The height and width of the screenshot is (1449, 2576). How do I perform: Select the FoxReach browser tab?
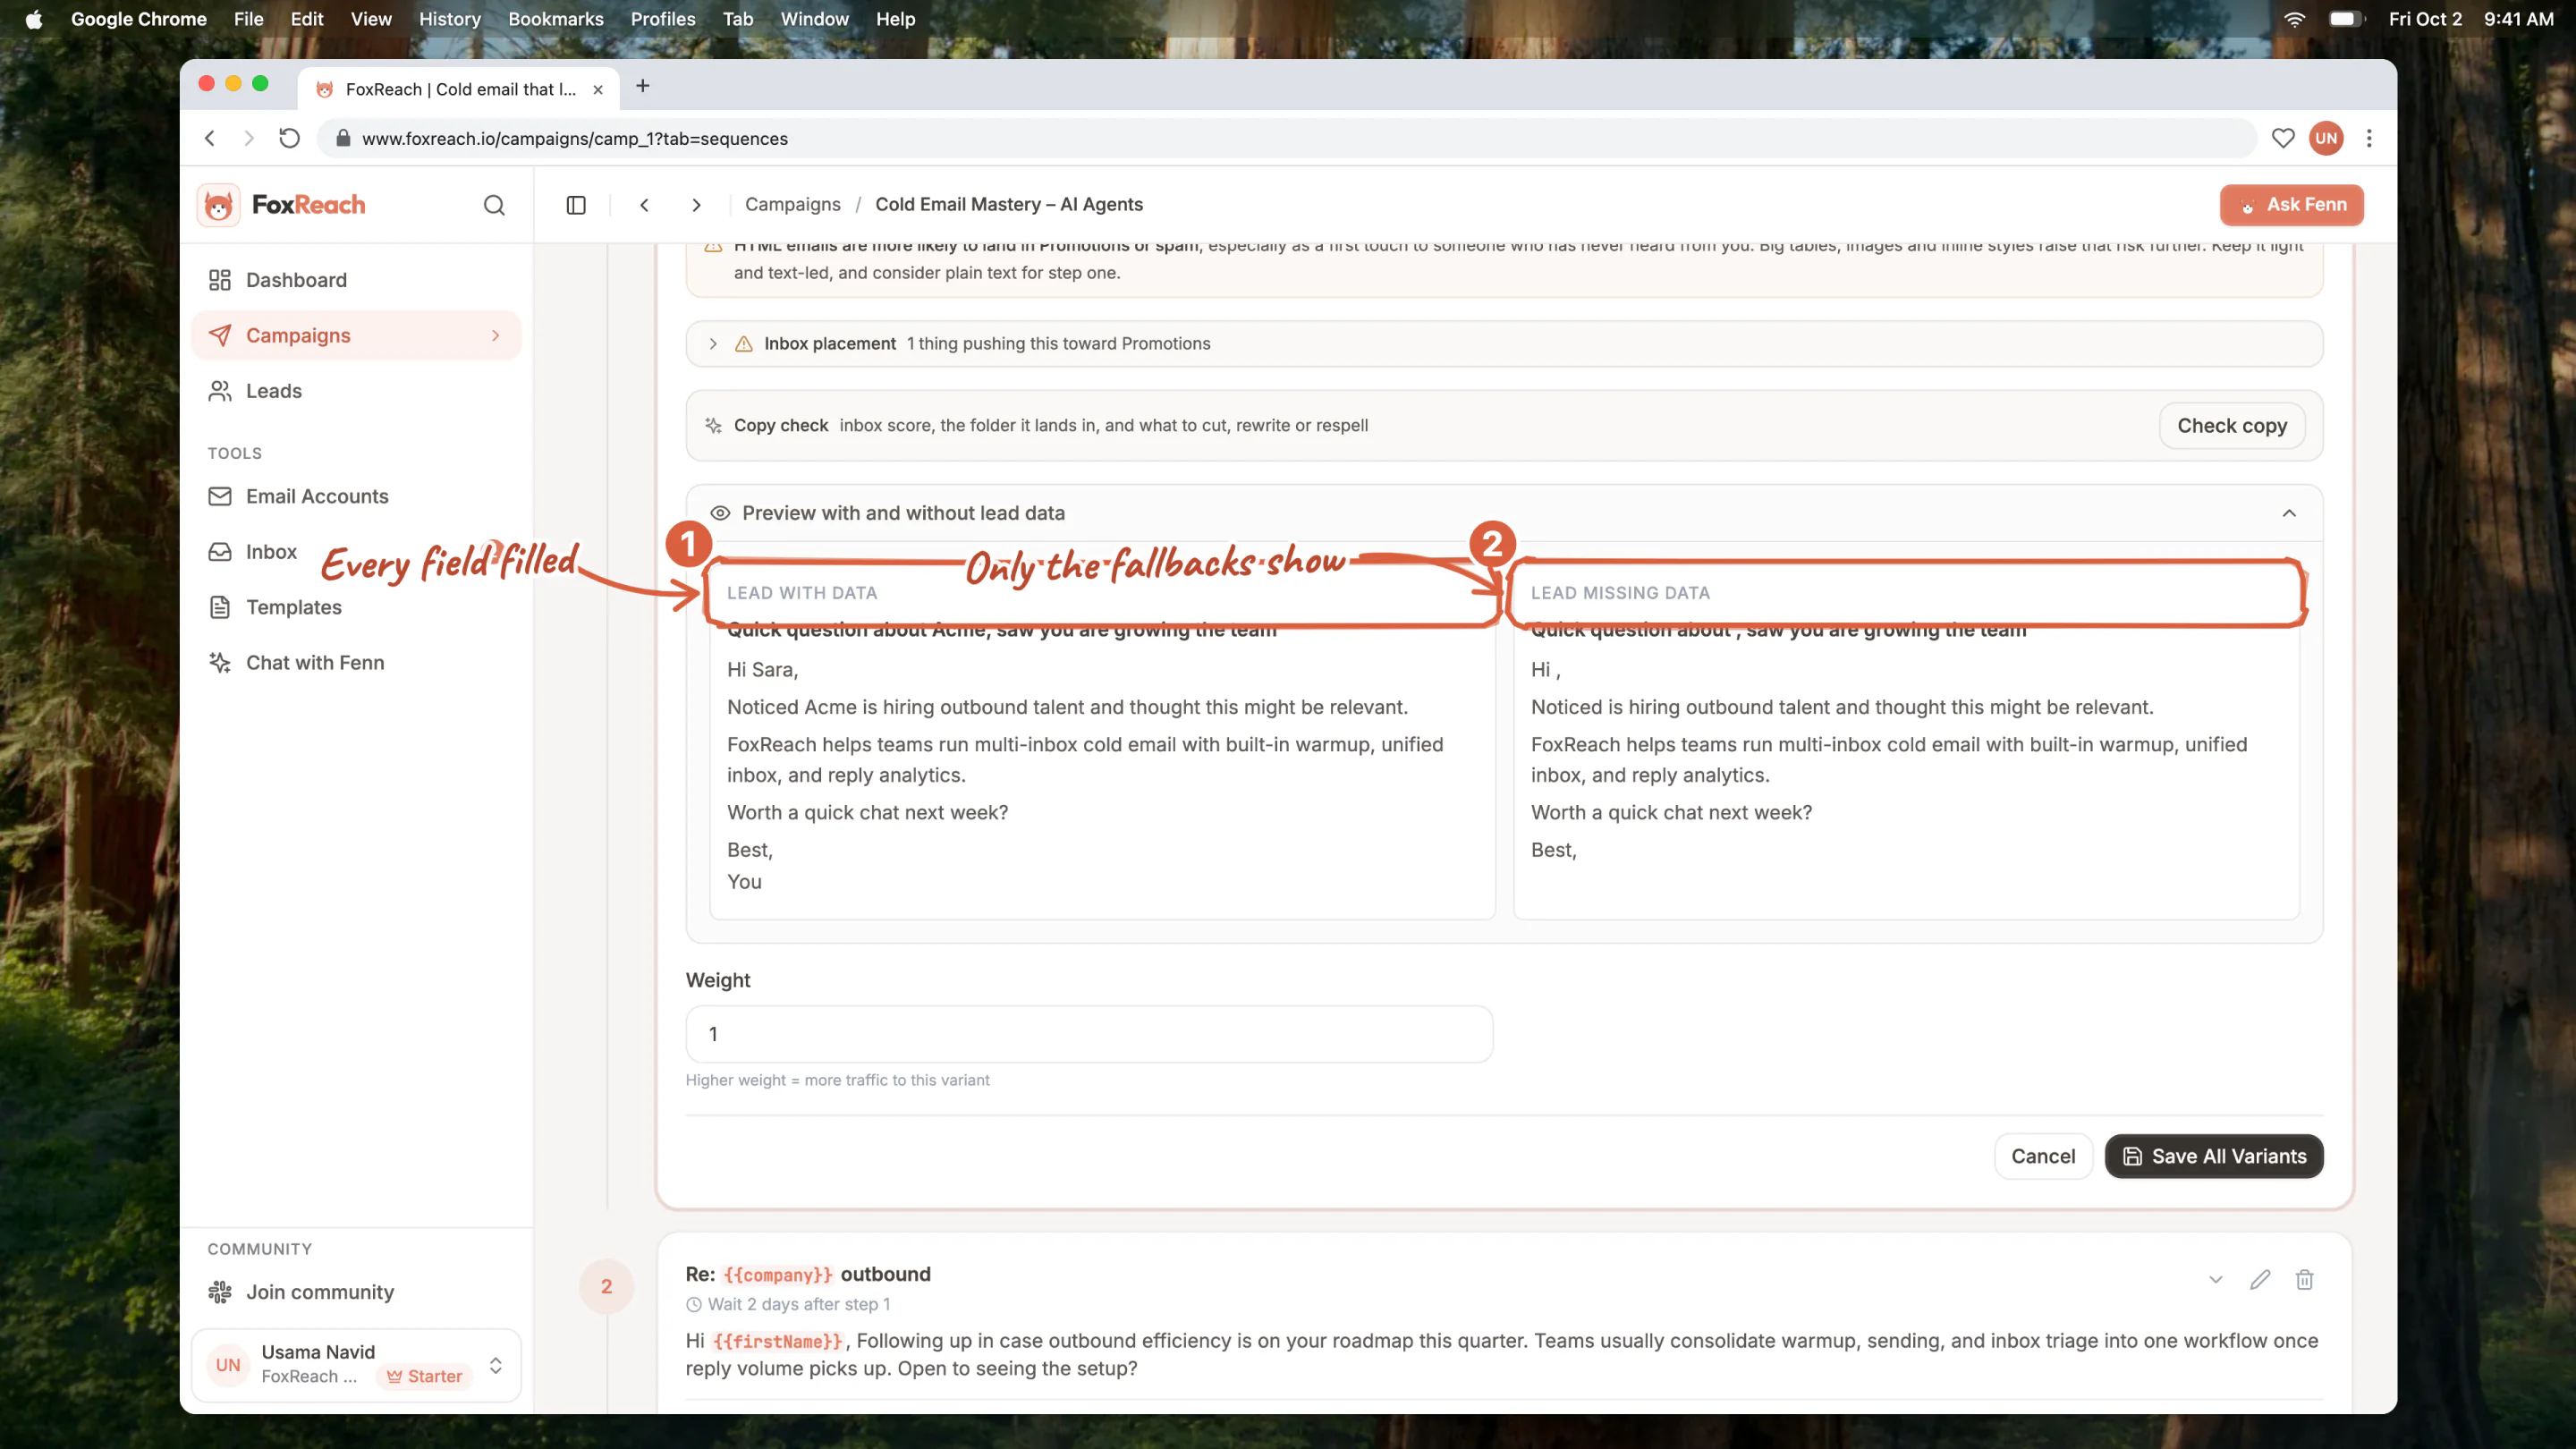[x=459, y=89]
